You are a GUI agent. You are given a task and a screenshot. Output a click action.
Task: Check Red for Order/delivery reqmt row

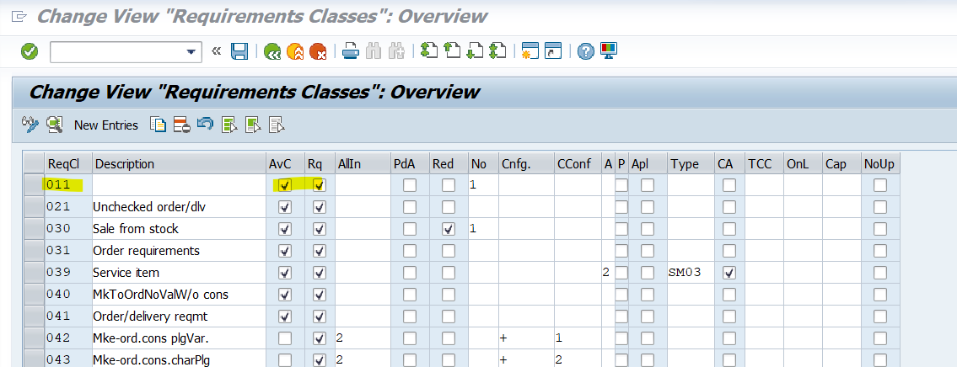pyautogui.click(x=448, y=316)
